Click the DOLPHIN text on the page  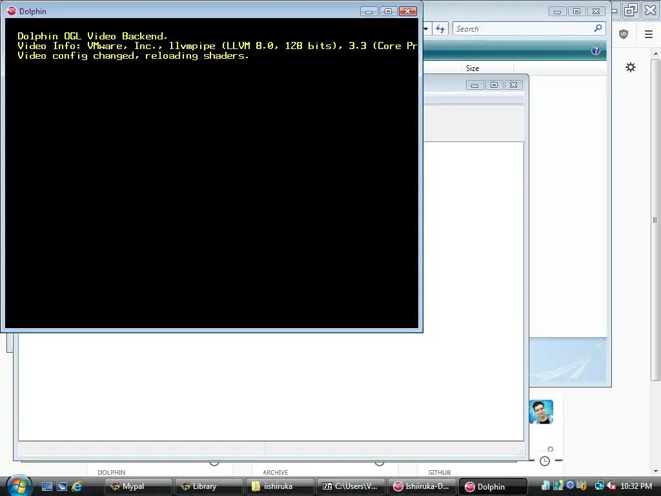[x=111, y=472]
